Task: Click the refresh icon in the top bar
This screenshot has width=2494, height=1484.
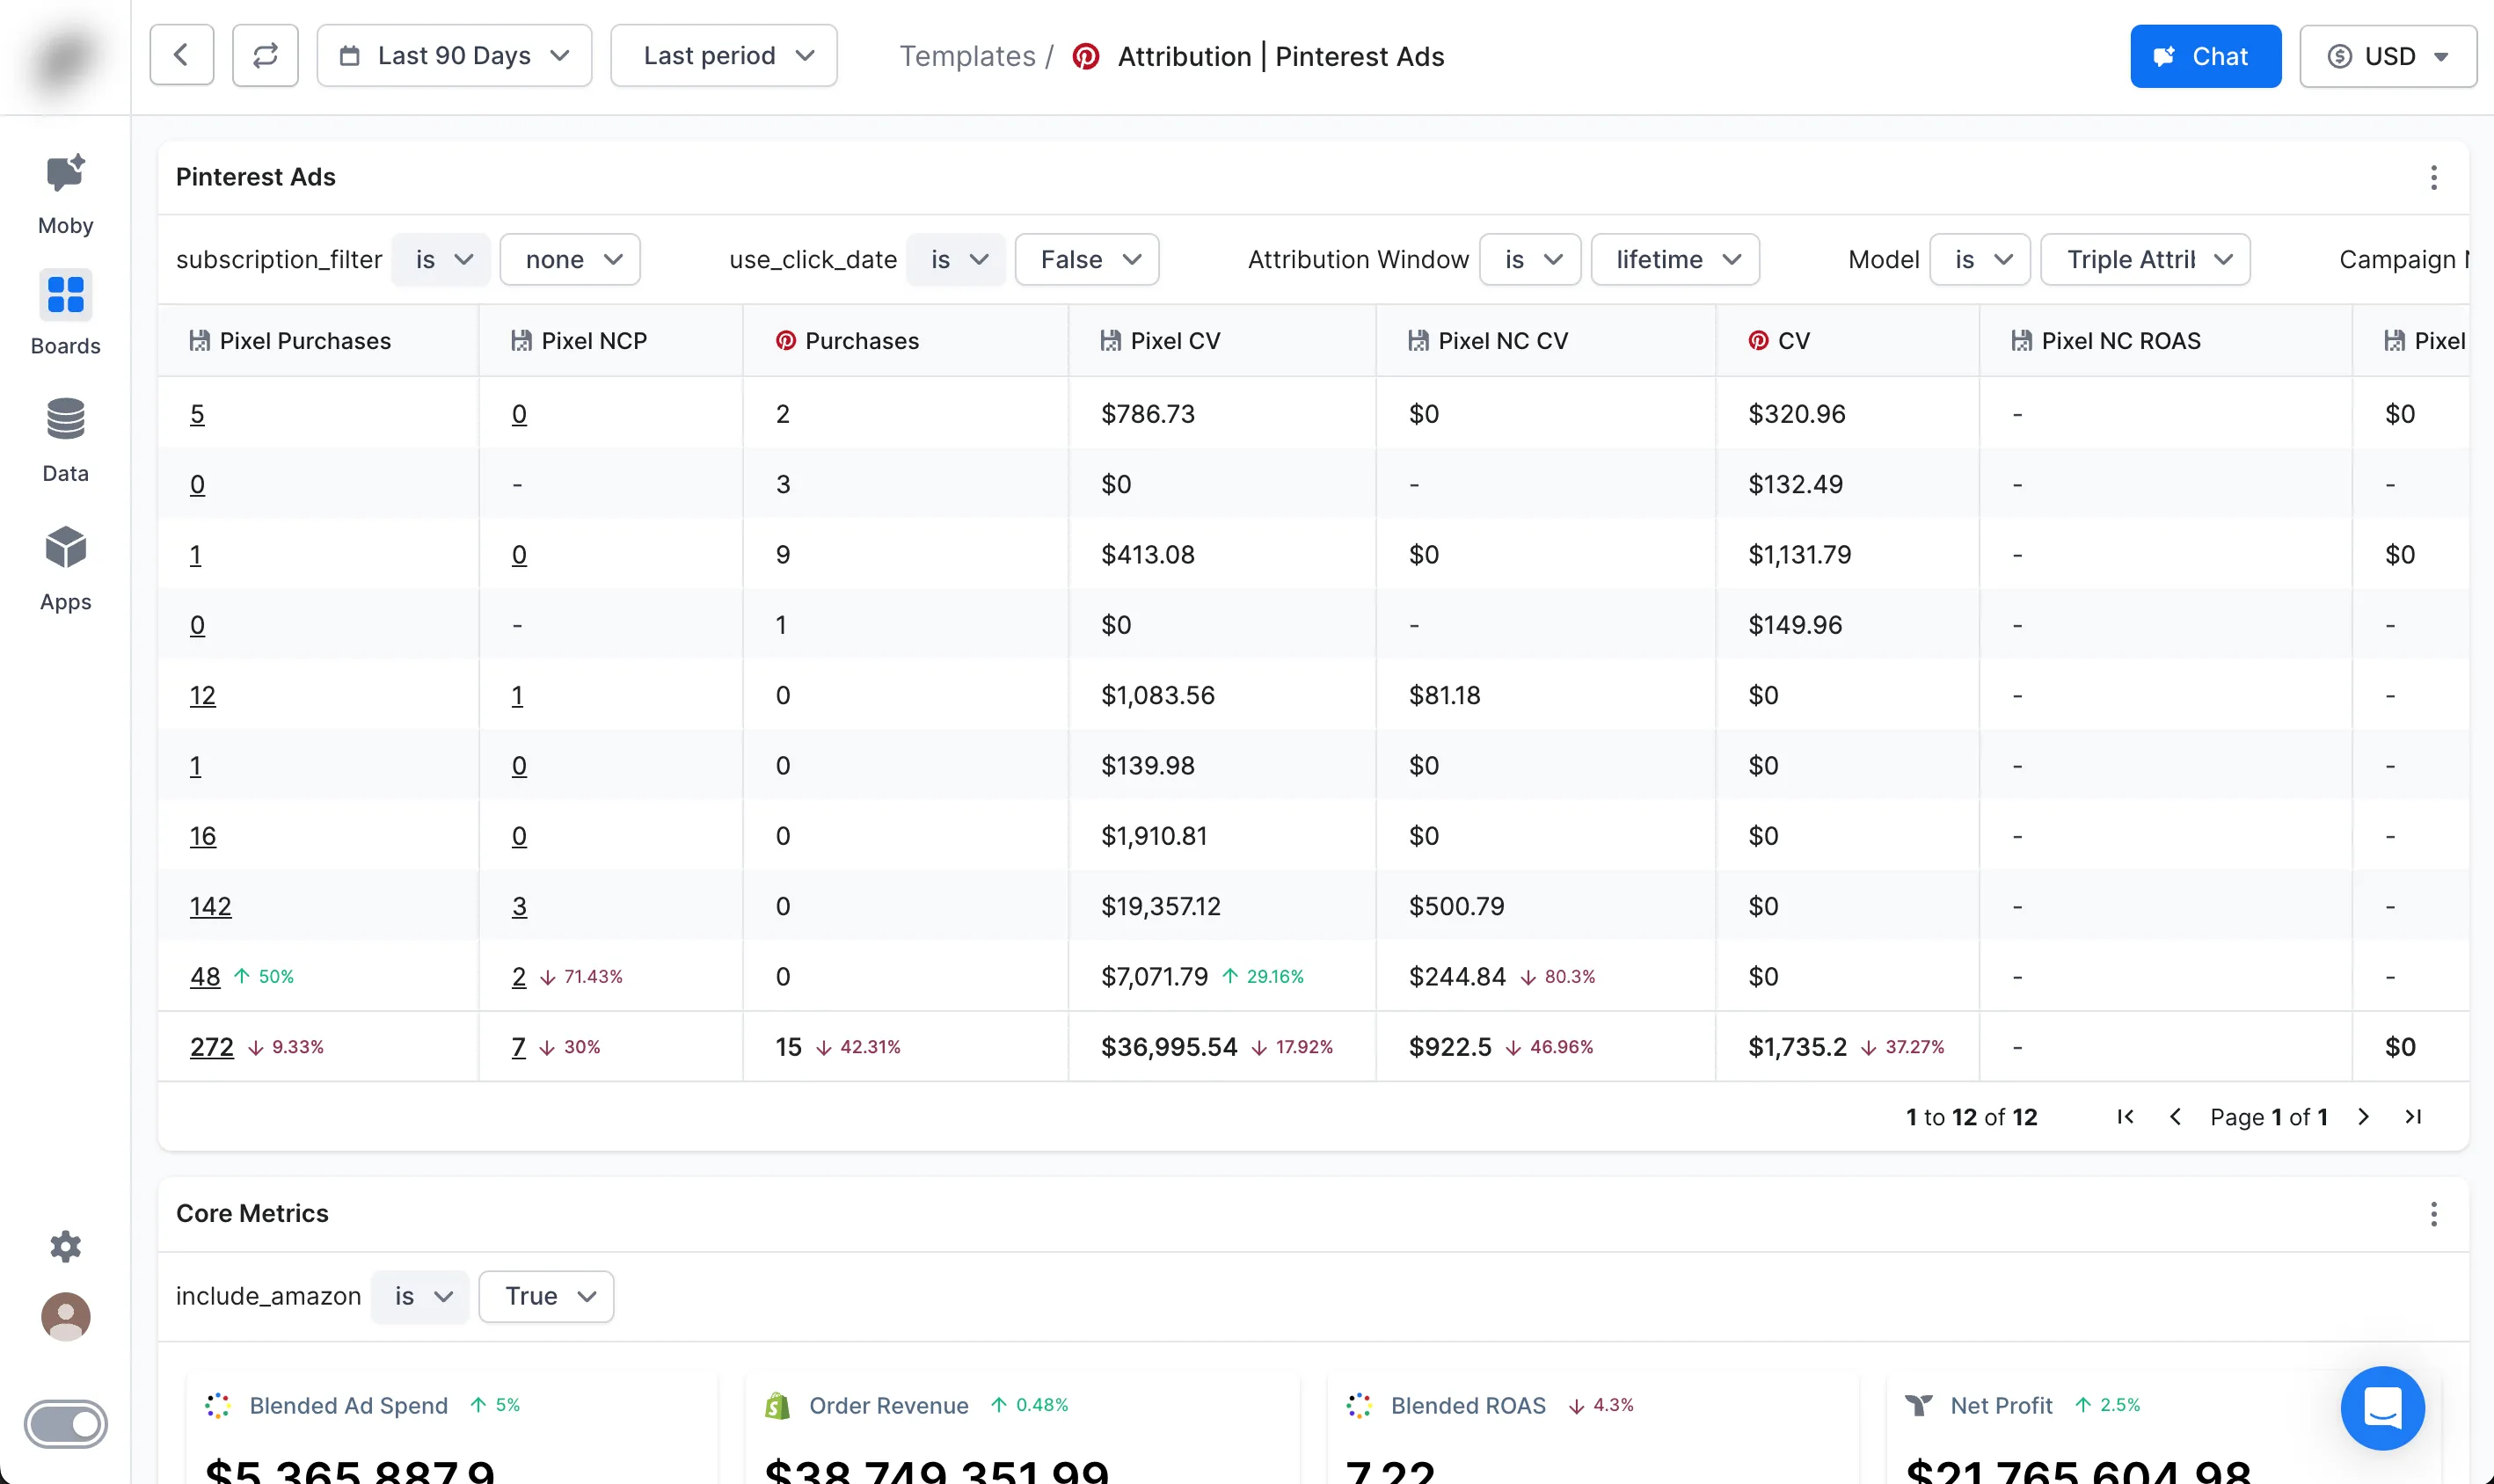Action: (x=265, y=56)
